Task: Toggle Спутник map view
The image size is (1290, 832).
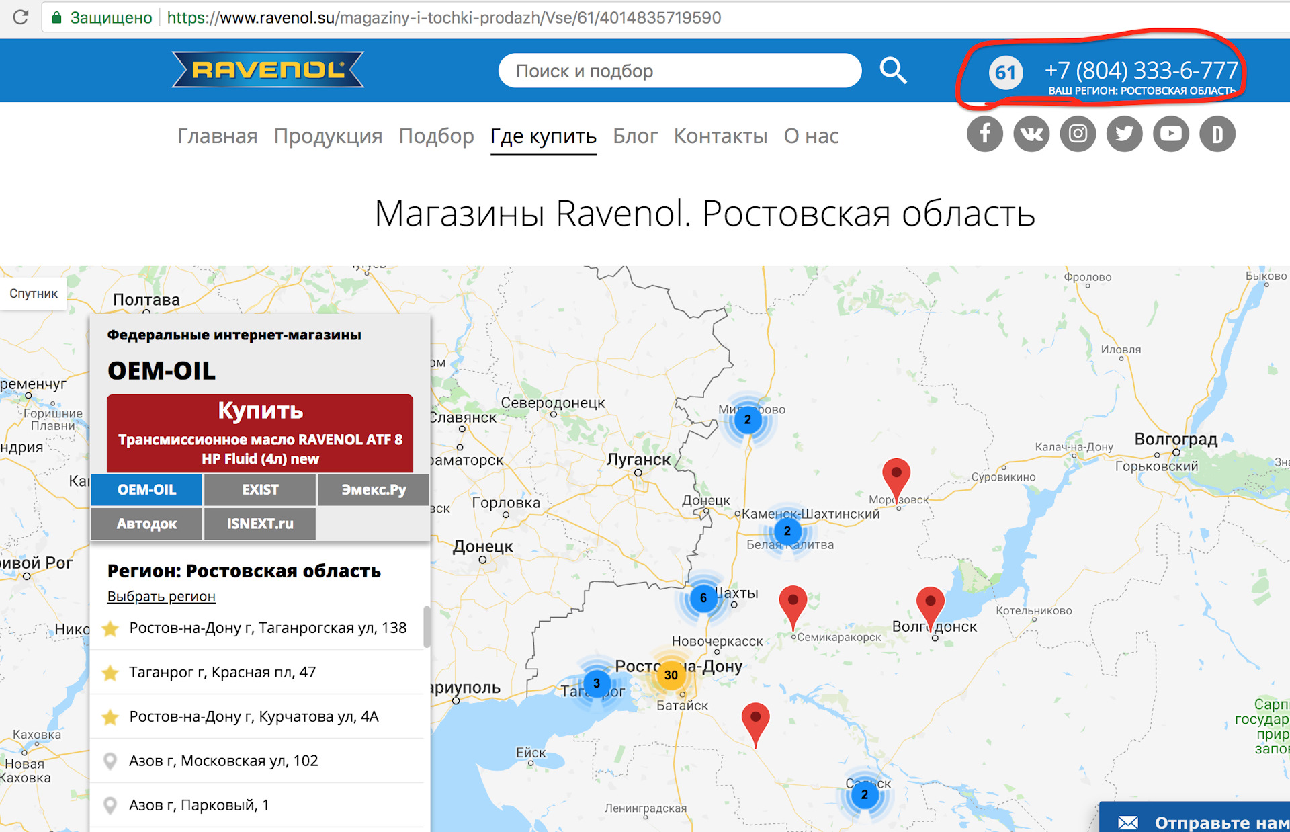Action: tap(34, 294)
